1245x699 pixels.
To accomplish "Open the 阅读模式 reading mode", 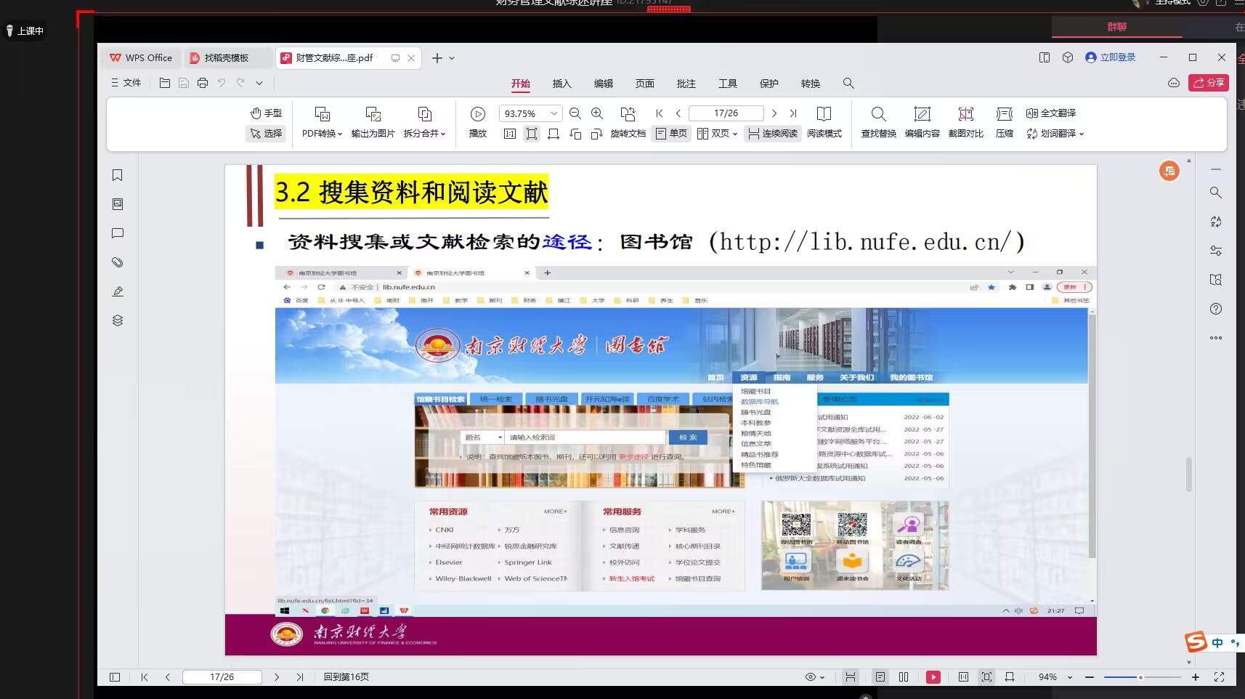I will tap(824, 121).
